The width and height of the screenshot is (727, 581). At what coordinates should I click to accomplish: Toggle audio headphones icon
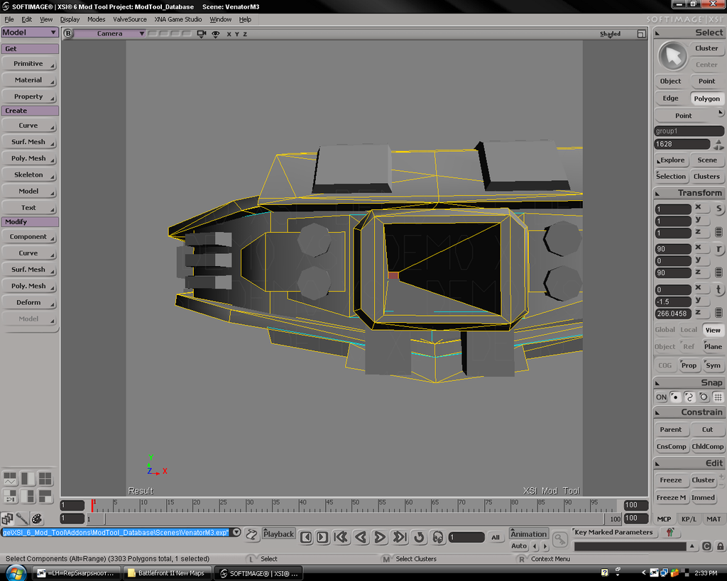click(x=437, y=537)
